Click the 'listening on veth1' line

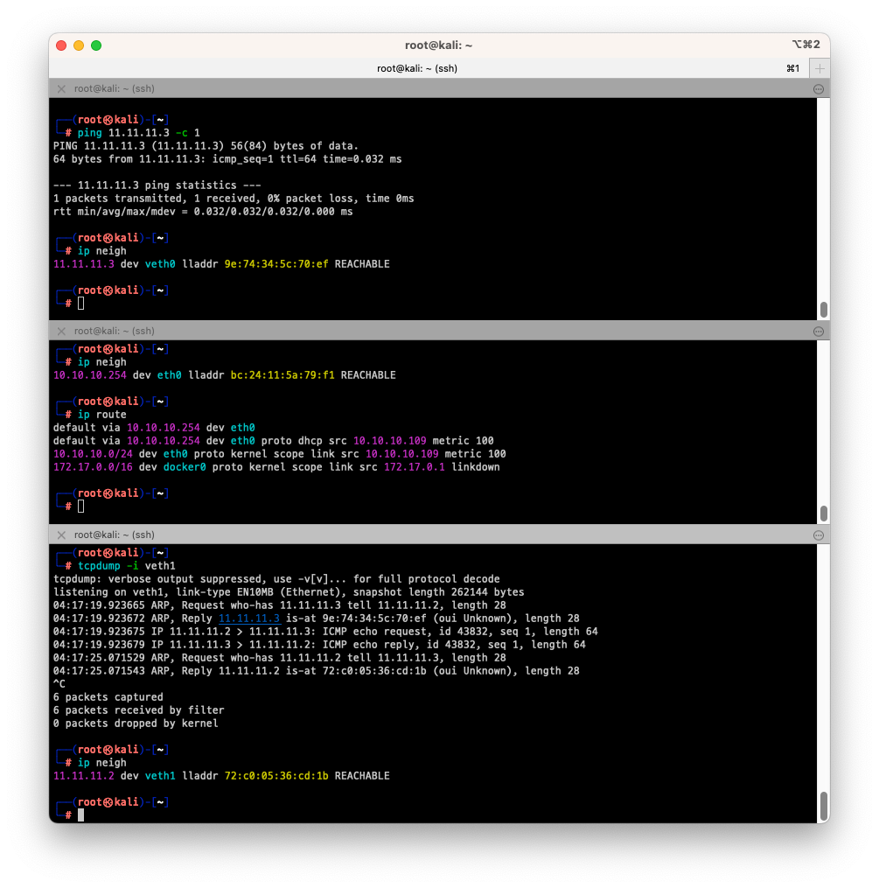289,592
